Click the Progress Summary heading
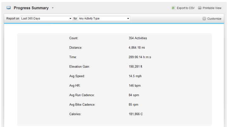The width and height of the screenshot is (228, 127). tap(31, 8)
